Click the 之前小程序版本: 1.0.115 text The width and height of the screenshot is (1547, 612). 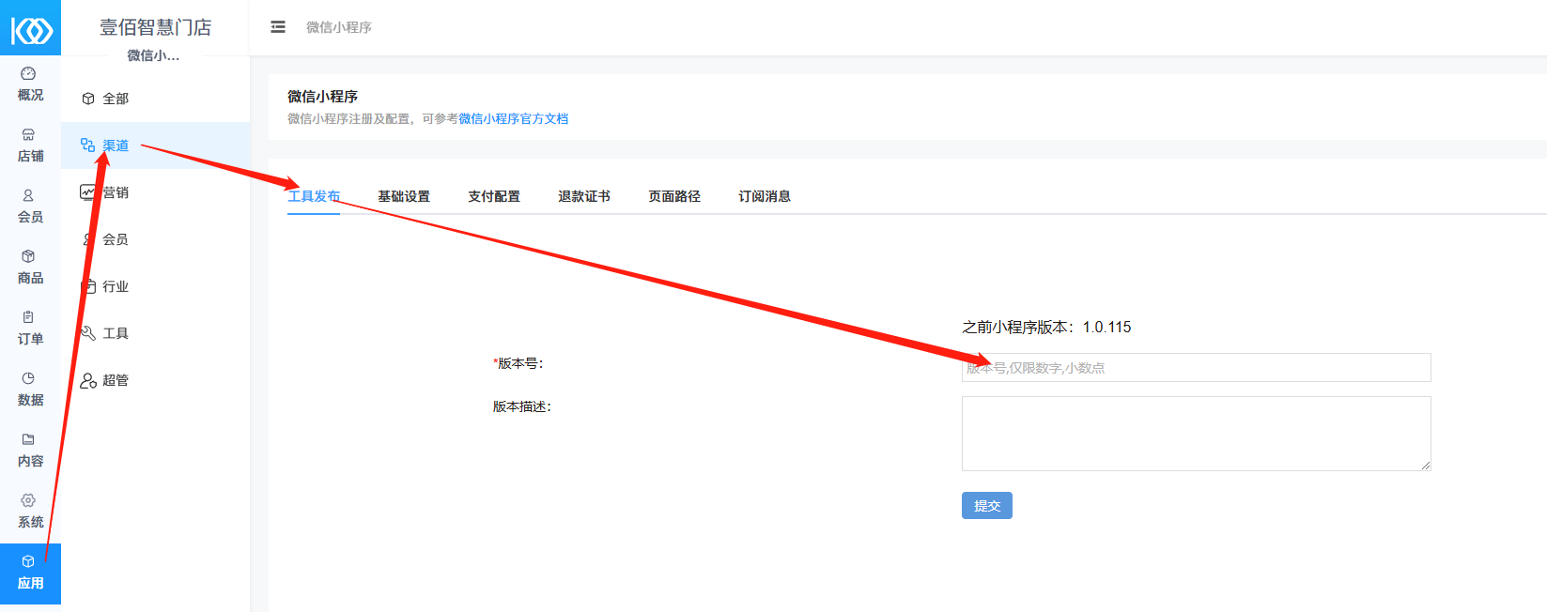click(1046, 328)
